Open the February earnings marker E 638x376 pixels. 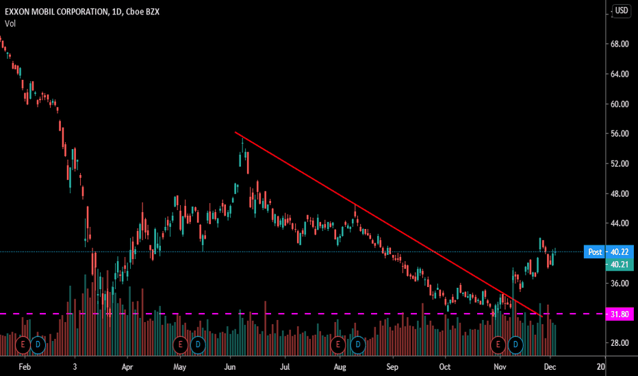[x=23, y=345]
